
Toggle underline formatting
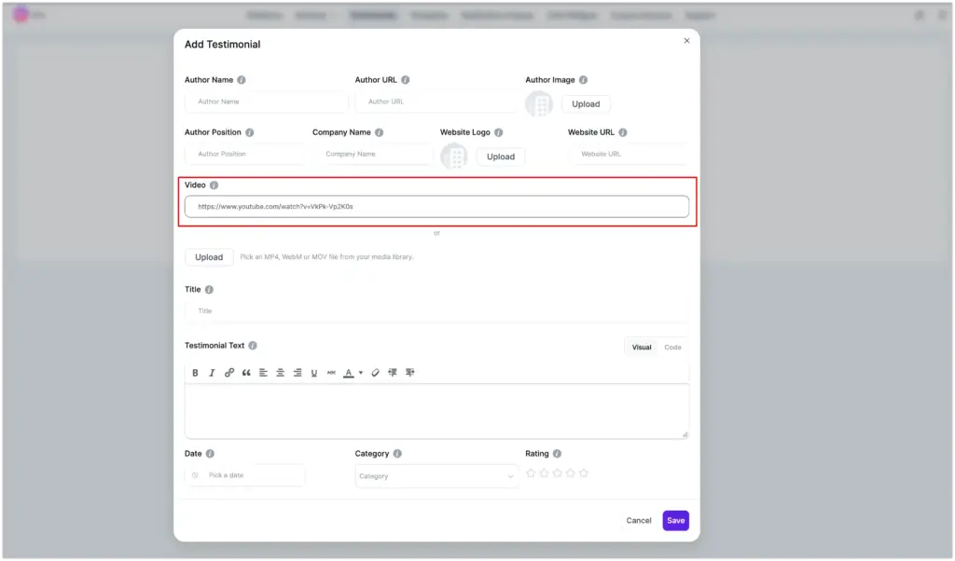[314, 373]
